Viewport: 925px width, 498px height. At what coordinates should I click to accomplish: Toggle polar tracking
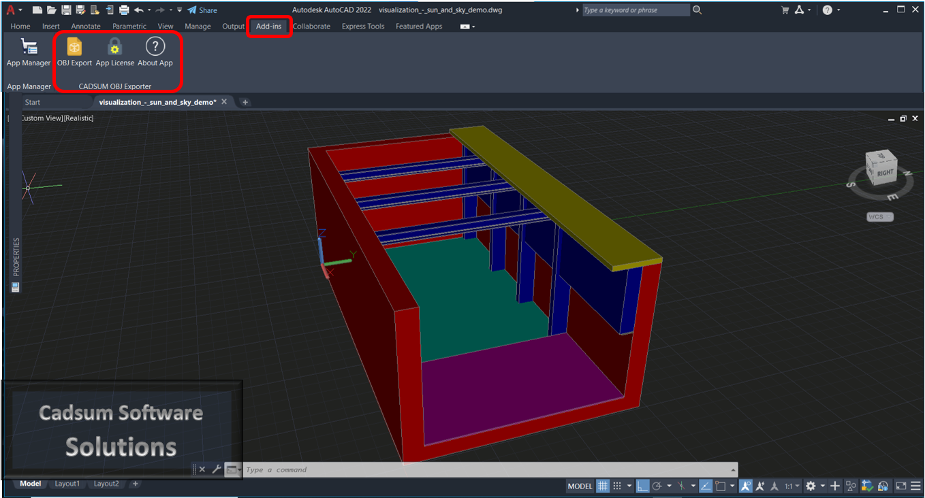657,486
